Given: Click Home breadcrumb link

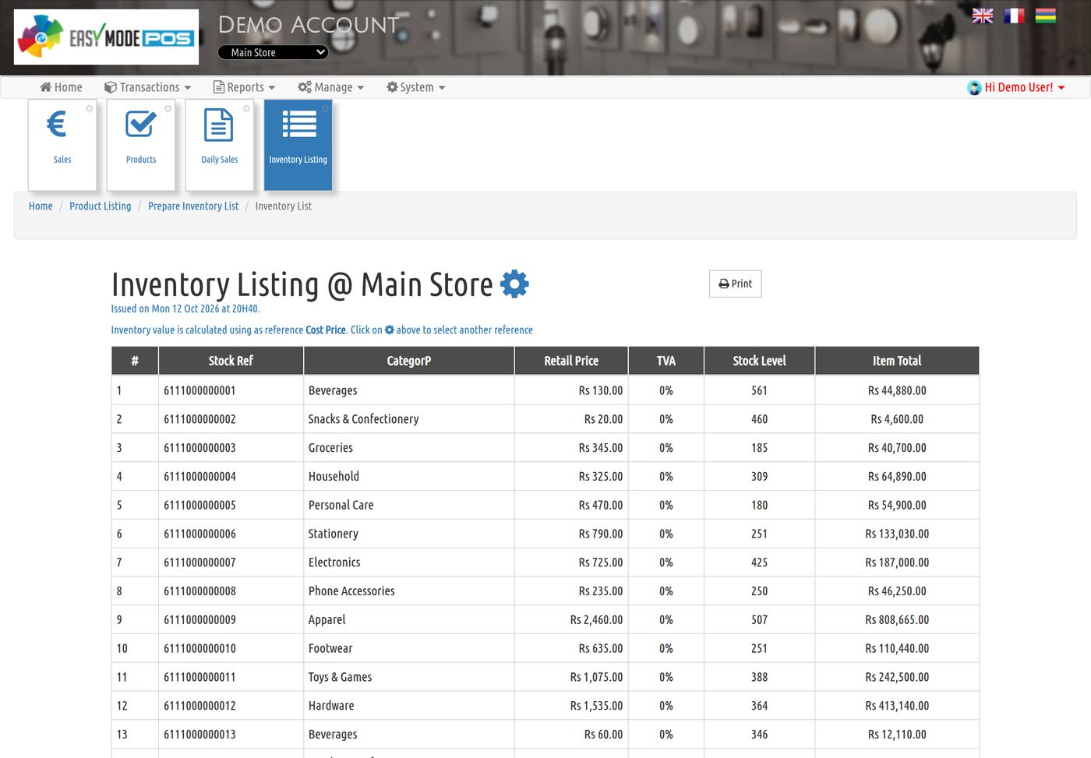Looking at the screenshot, I should [x=41, y=206].
